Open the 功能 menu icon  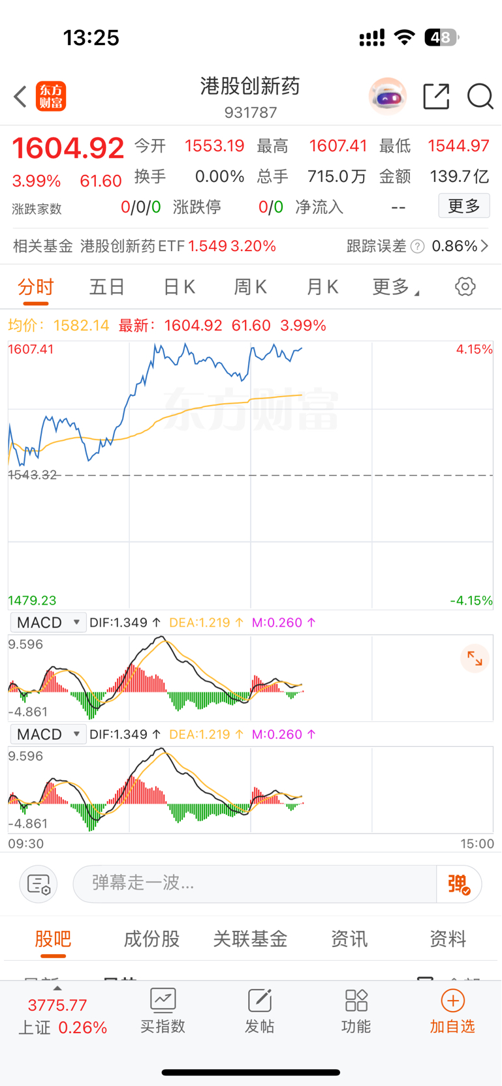(356, 1011)
